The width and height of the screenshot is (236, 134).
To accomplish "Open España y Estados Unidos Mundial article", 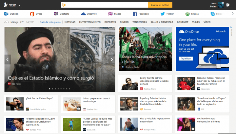I will (153, 101).
